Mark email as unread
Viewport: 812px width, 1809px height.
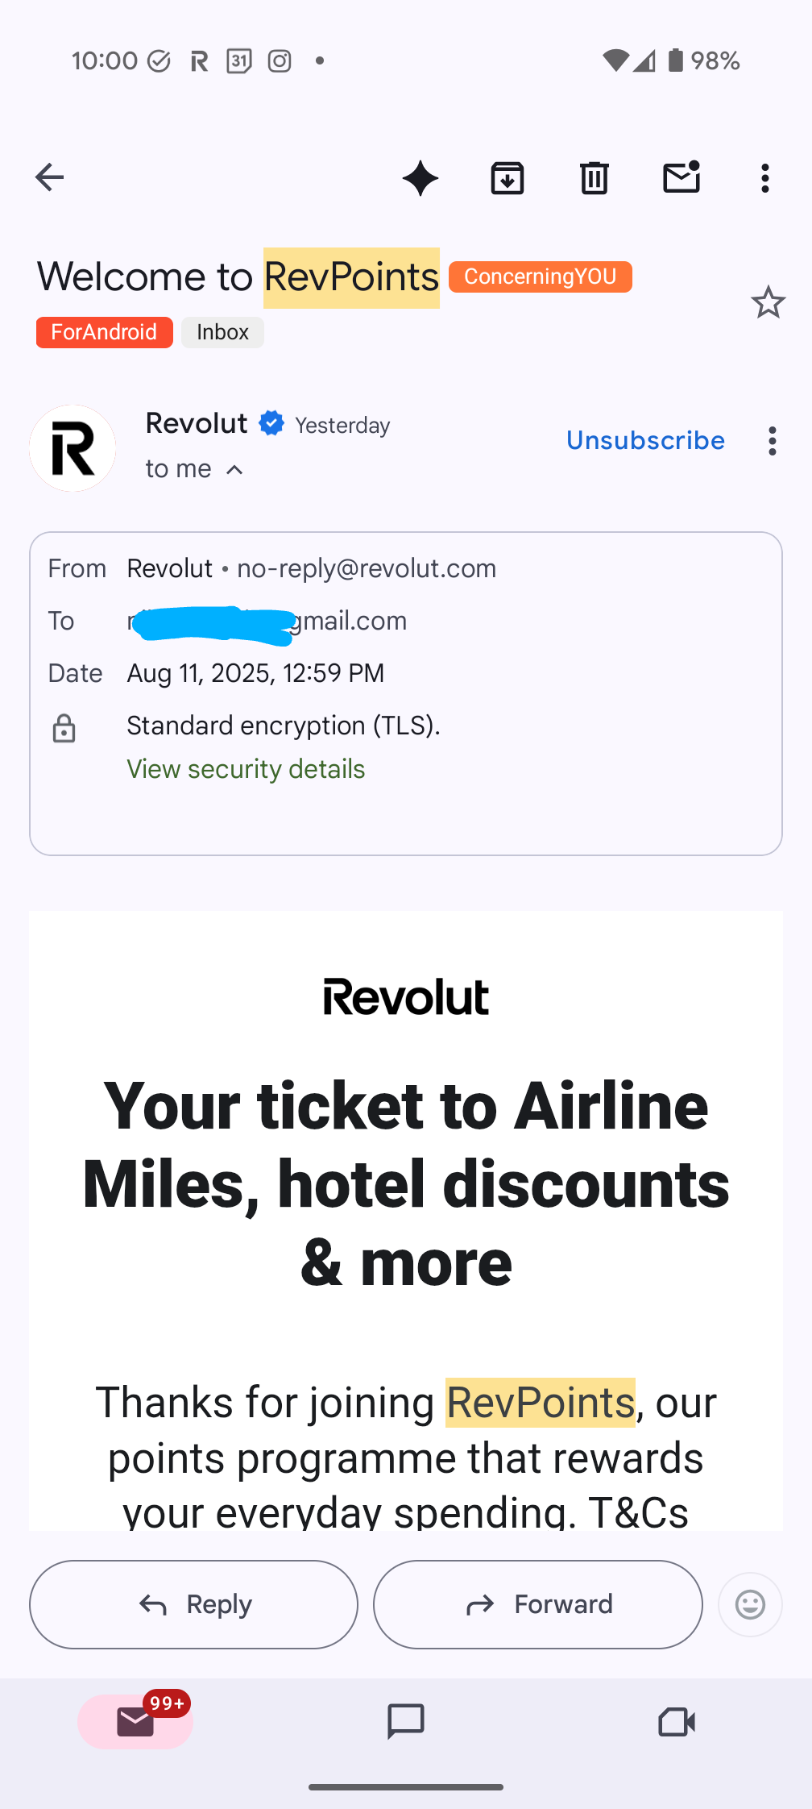pos(681,178)
